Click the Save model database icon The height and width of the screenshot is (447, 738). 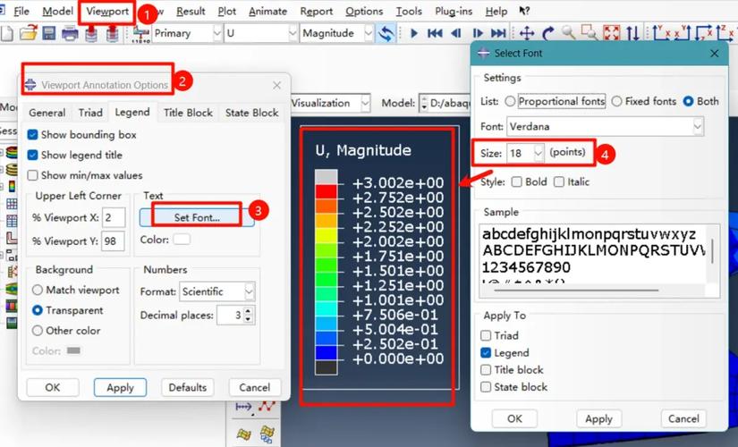coord(48,34)
